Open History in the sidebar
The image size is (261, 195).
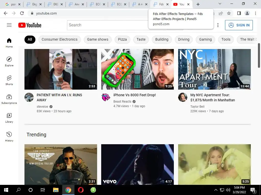tap(9, 137)
